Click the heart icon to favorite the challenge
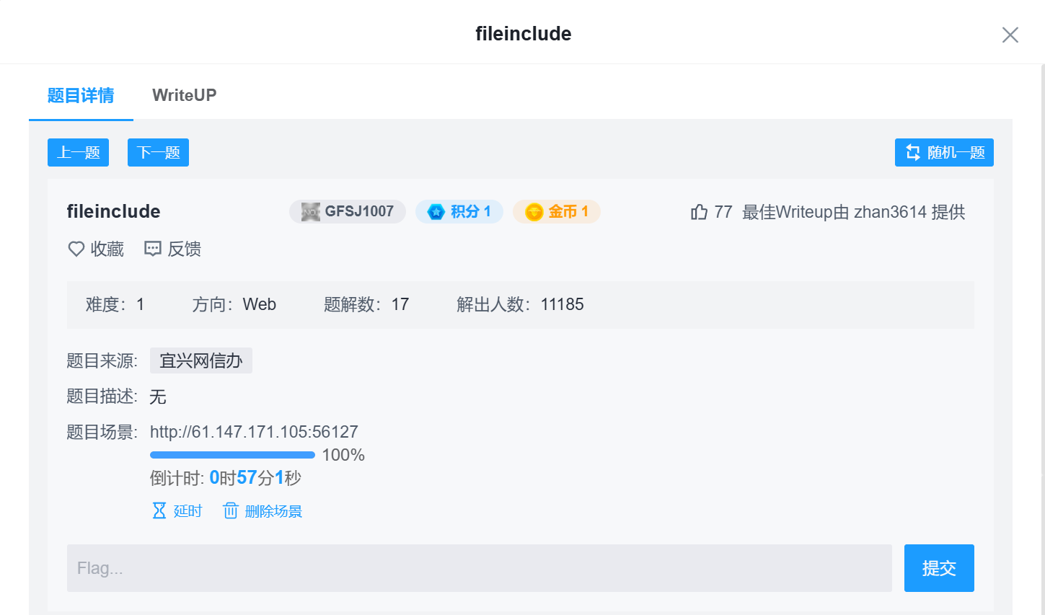 pyautogui.click(x=76, y=249)
